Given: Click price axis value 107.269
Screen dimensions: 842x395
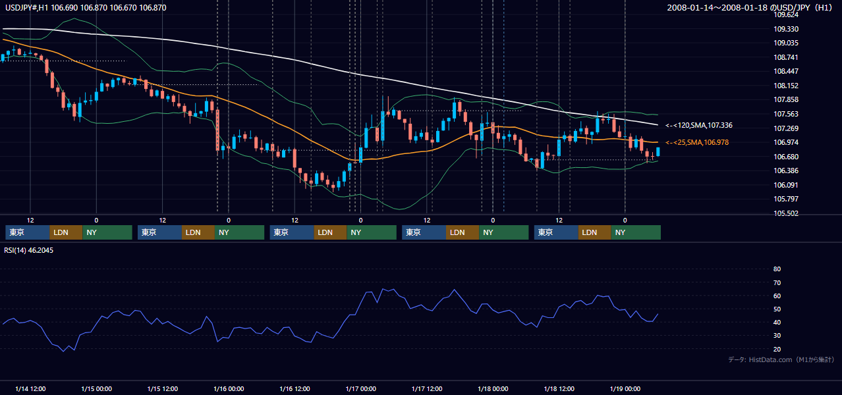Looking at the screenshot, I should (x=785, y=128).
